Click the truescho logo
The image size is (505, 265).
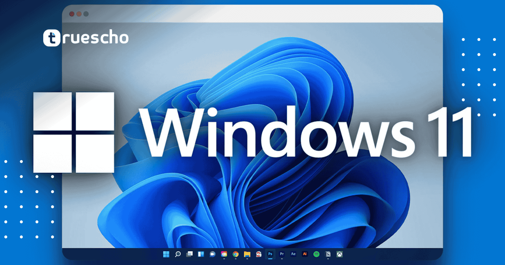[x=86, y=38]
